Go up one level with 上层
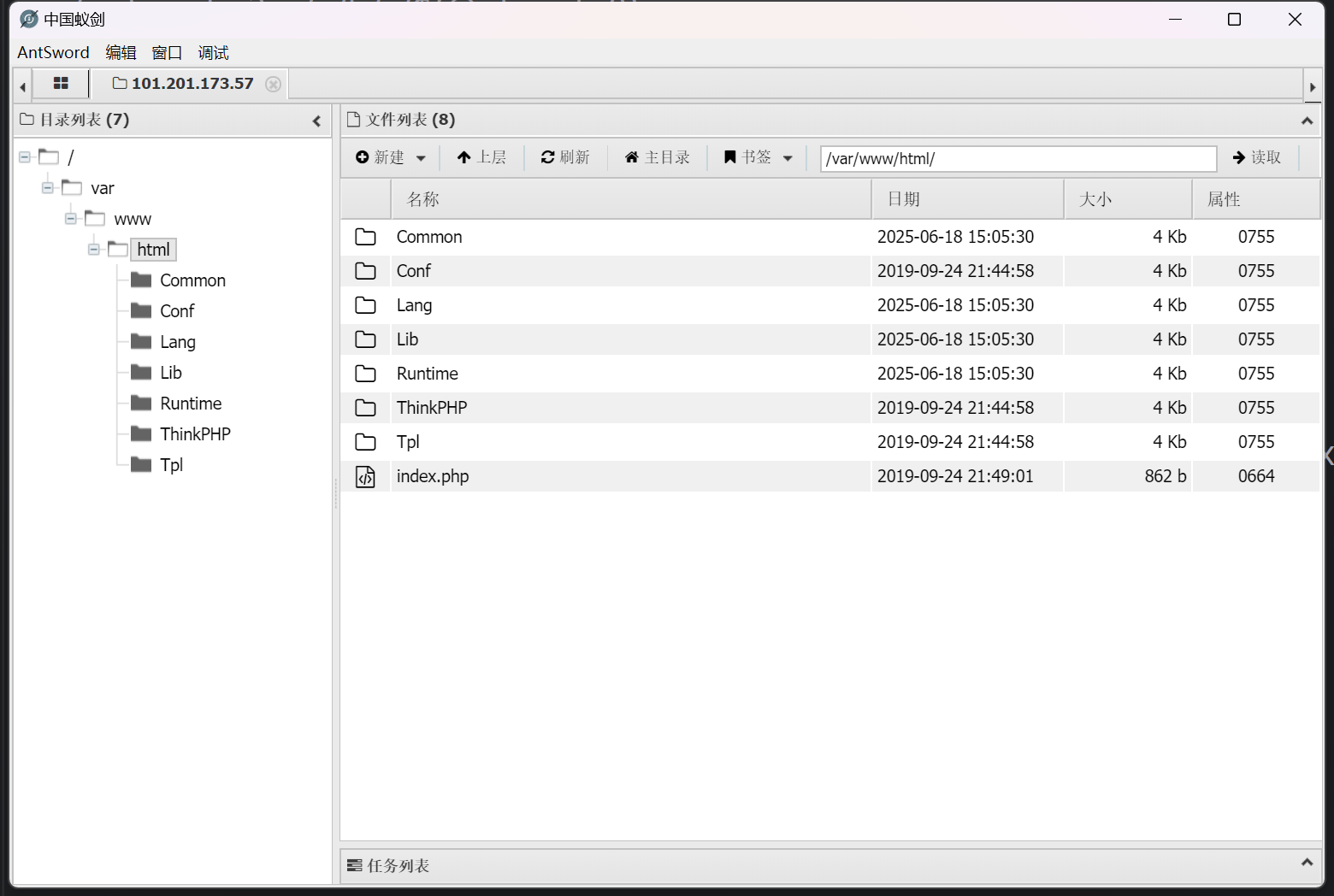 click(x=481, y=157)
